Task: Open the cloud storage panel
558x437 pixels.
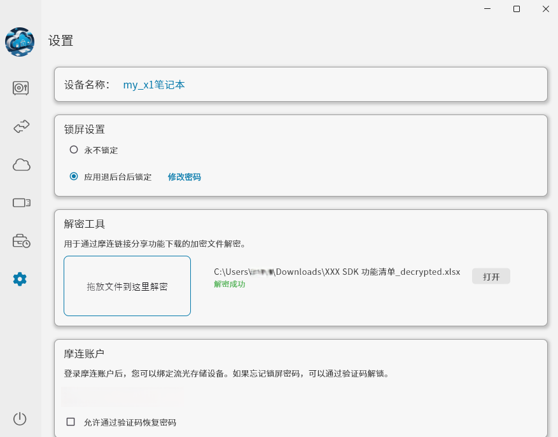Action: pyautogui.click(x=20, y=165)
